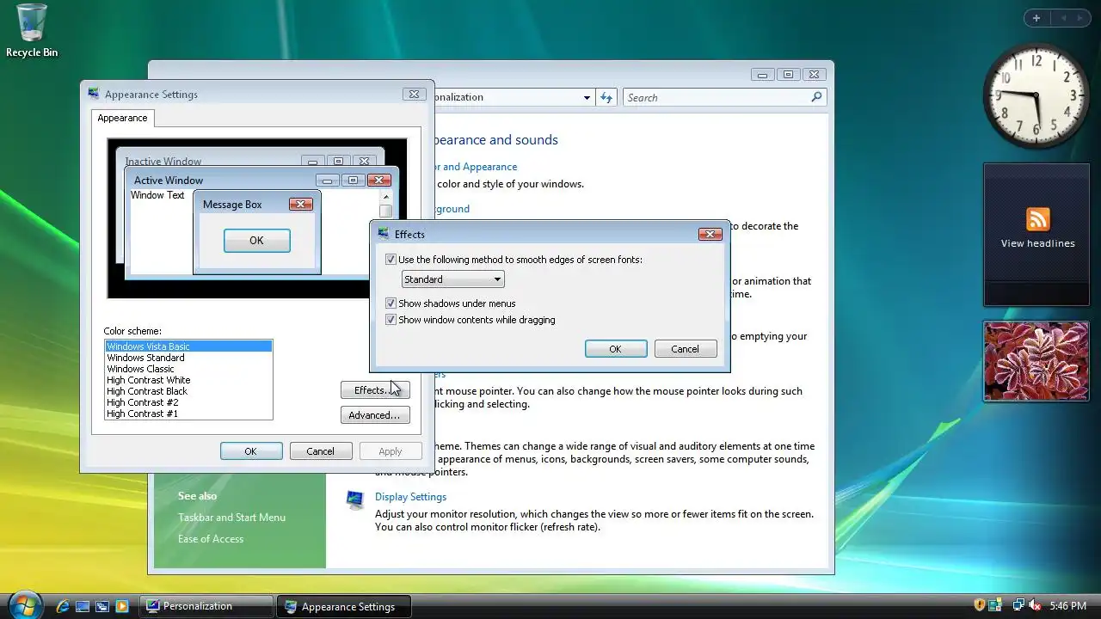
Task: Launch Windows Media Player from Quick Launch
Action: click(122, 606)
